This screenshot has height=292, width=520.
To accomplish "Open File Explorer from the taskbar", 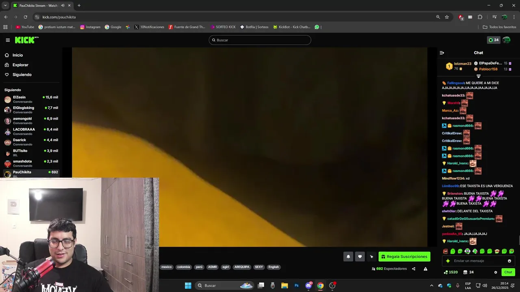I will [284, 286].
